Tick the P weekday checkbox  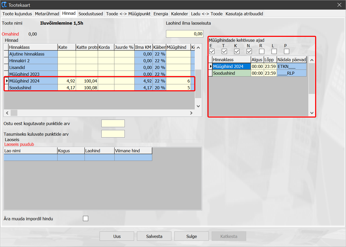(287, 51)
